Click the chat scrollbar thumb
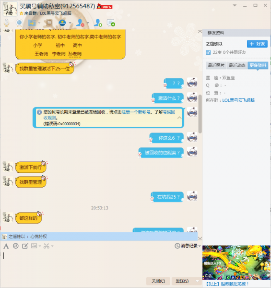Screen dimensions: 271x288 pyautogui.click(x=200, y=114)
